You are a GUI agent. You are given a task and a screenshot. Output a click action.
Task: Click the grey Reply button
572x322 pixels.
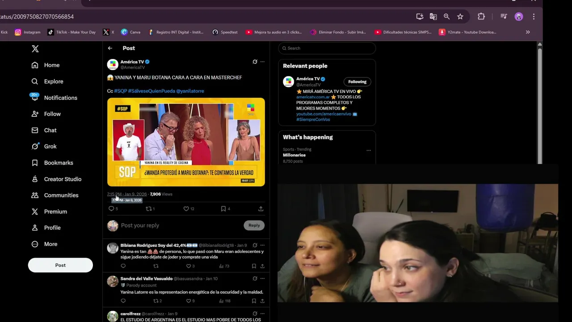click(x=254, y=225)
